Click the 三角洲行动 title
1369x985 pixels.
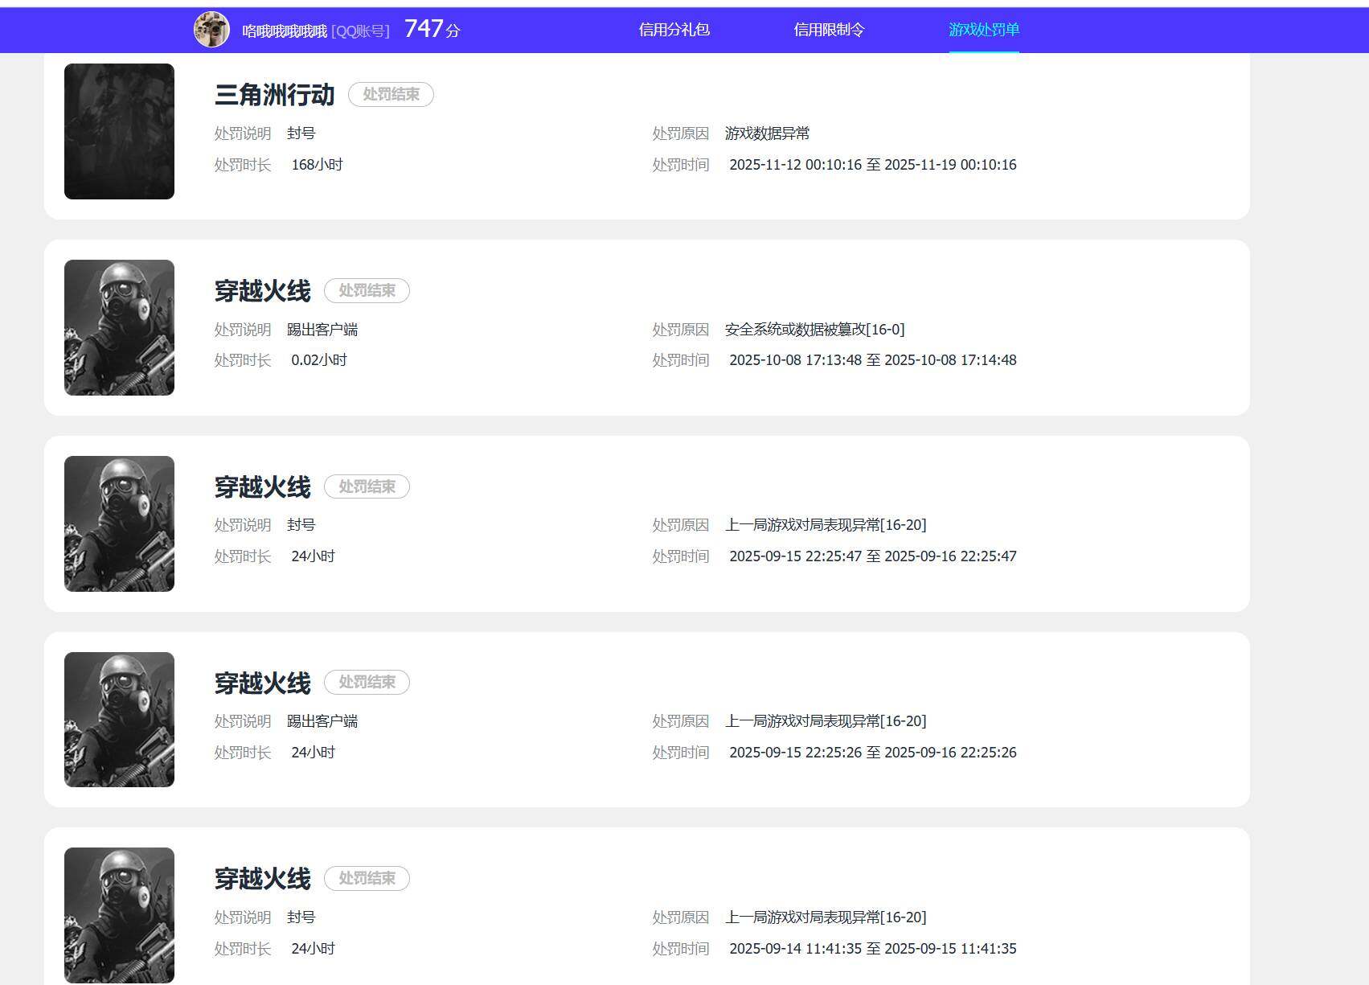274,95
